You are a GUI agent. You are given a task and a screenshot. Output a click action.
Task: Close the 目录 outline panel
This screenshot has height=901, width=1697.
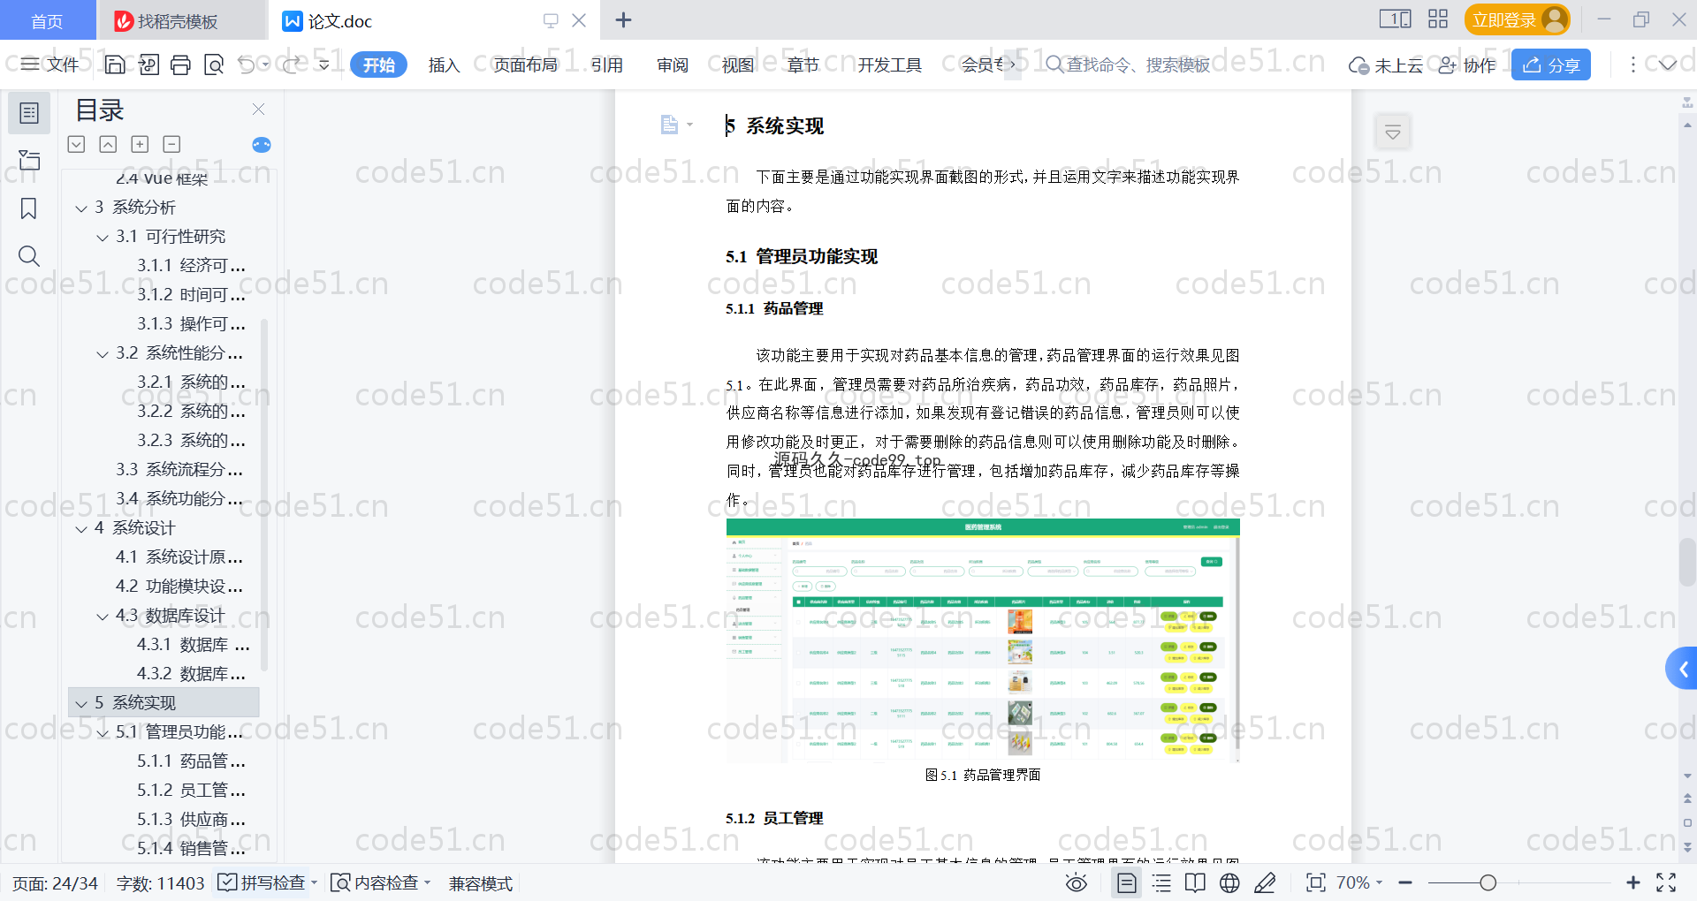tap(258, 109)
